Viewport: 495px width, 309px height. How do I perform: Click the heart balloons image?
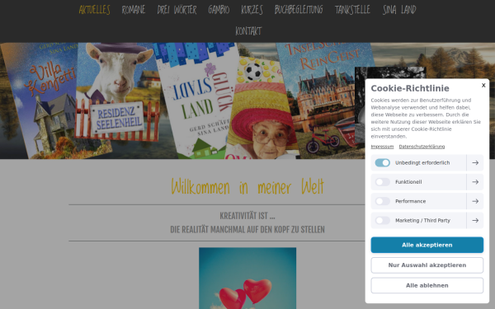tap(247, 279)
